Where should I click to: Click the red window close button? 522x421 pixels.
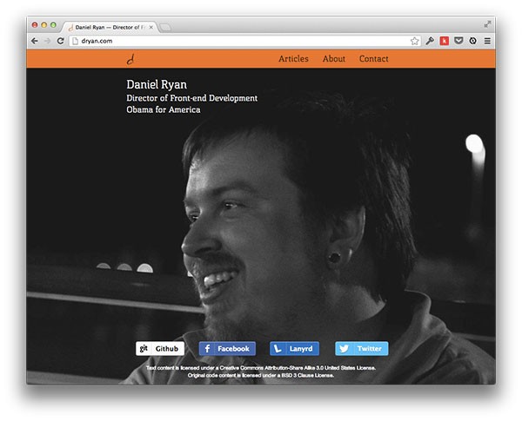[x=35, y=25]
